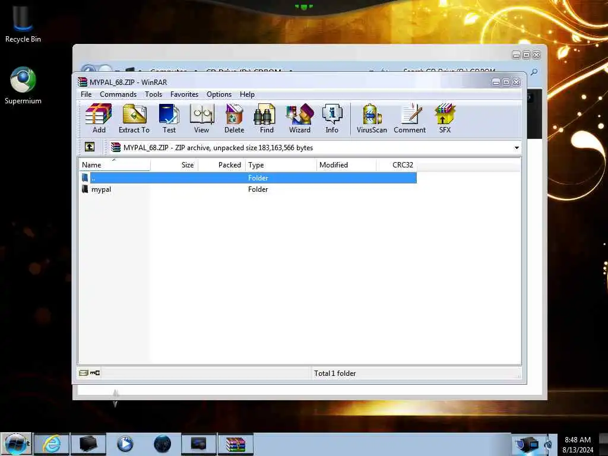The width and height of the screenshot is (608, 456).
Task: Open the Tools menu
Action: tap(154, 94)
